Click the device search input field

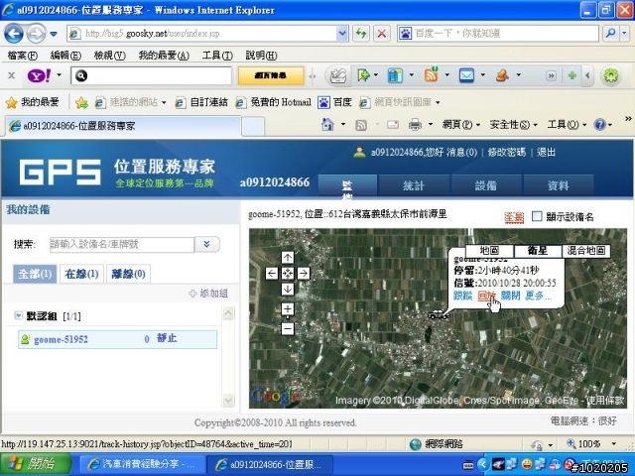[x=122, y=244]
